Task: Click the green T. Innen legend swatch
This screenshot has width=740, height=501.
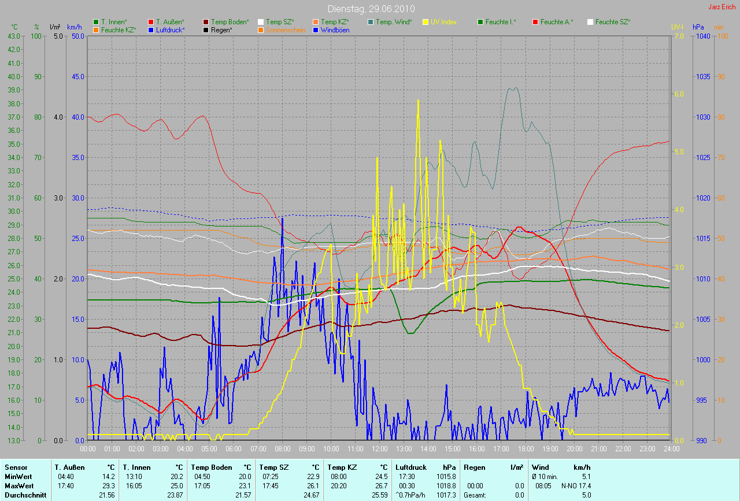Action: coord(96,22)
